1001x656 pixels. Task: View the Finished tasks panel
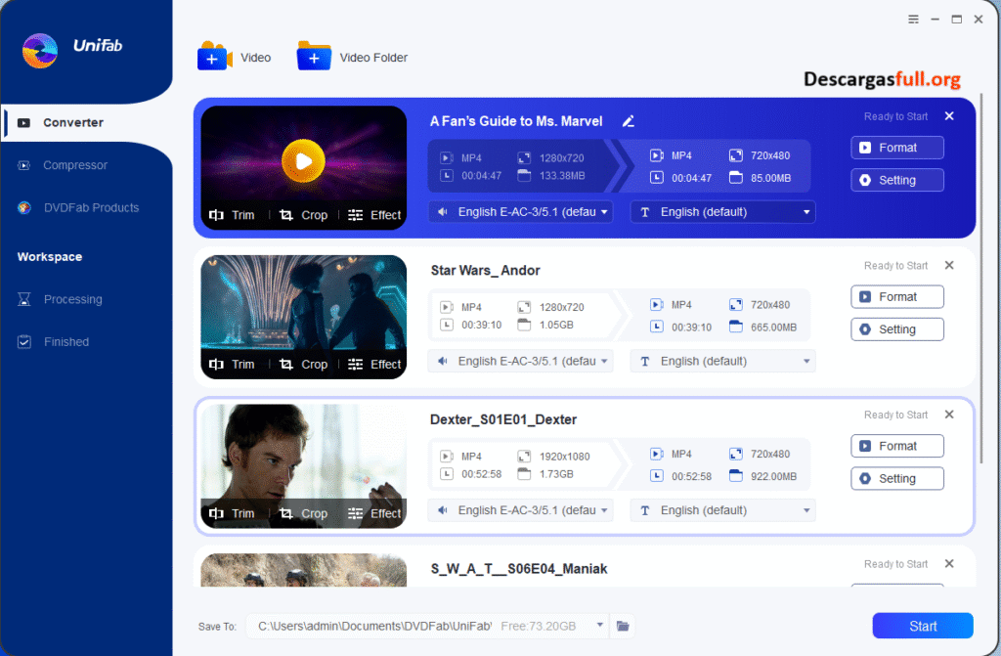pyautogui.click(x=66, y=341)
